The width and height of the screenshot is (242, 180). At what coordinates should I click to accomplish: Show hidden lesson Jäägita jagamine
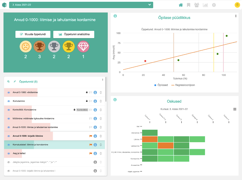coord(9,162)
